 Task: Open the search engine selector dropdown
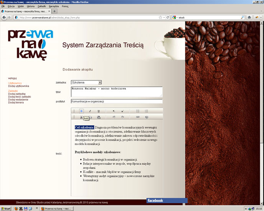(x=177, y=18)
